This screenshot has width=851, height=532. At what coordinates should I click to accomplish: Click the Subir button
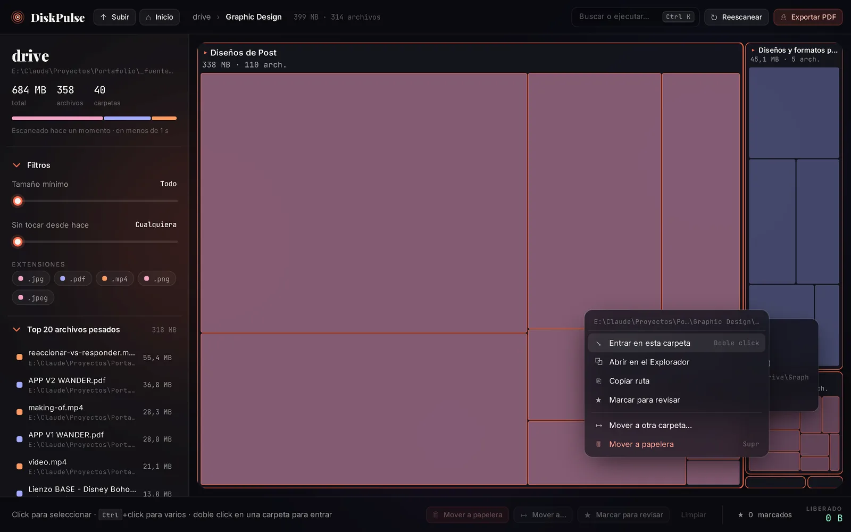point(115,17)
